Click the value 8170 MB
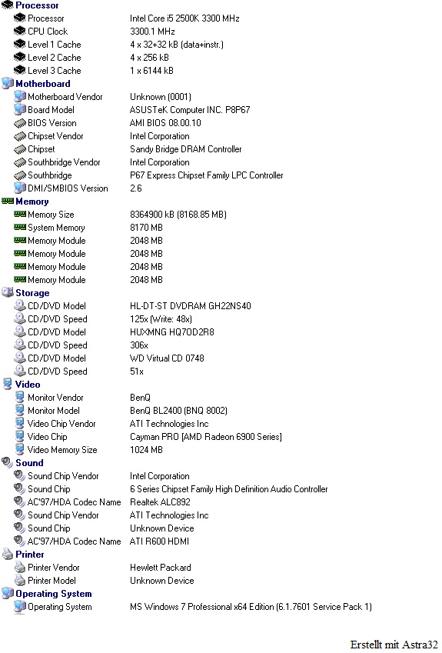This screenshot has width=442, height=653. tap(146, 228)
